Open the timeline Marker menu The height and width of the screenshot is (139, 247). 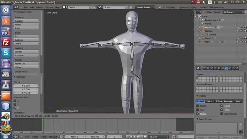35,137
